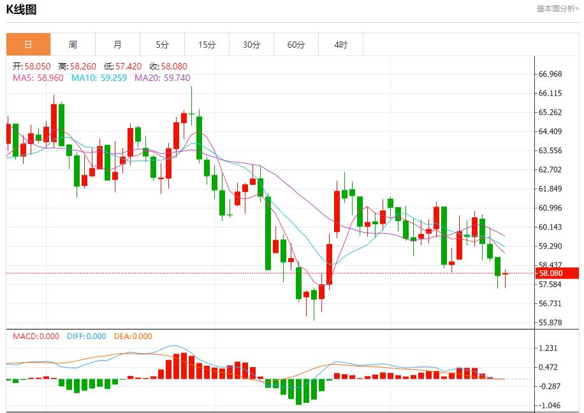Switch to the 月 monthly tab
The image size is (584, 413).
click(x=117, y=45)
